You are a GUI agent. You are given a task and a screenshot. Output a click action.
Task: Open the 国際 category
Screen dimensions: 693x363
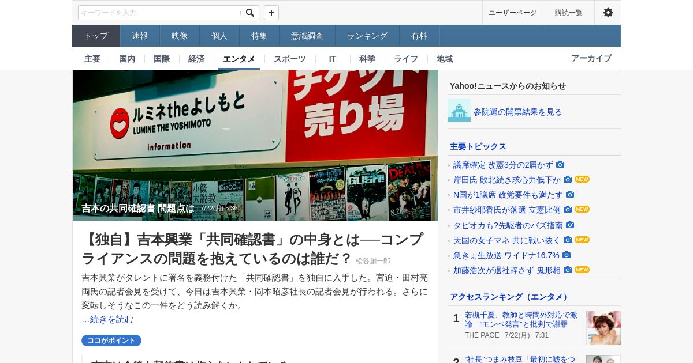click(x=162, y=59)
